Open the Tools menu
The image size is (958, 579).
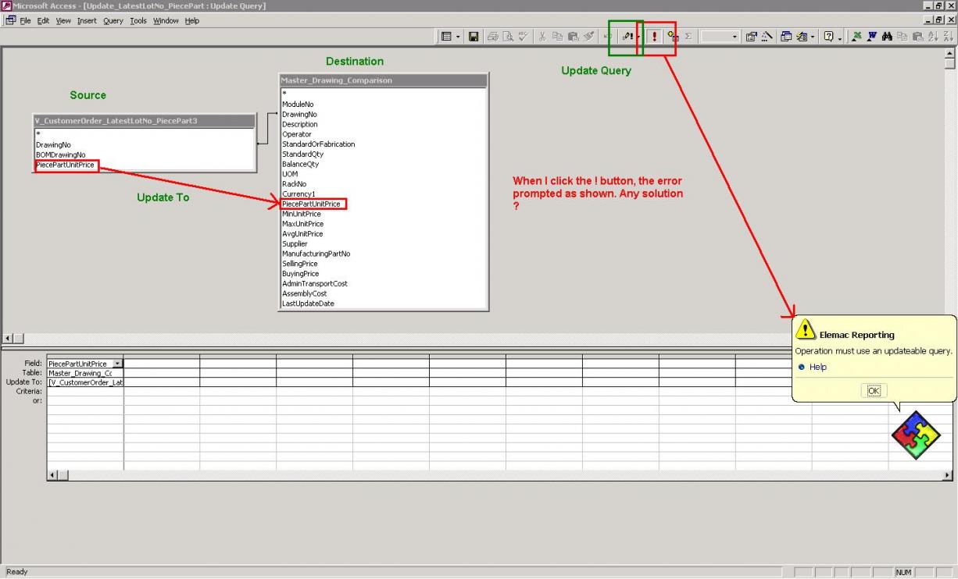tap(138, 21)
